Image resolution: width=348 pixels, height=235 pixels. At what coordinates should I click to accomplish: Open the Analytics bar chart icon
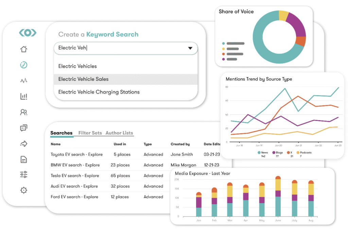click(x=24, y=96)
